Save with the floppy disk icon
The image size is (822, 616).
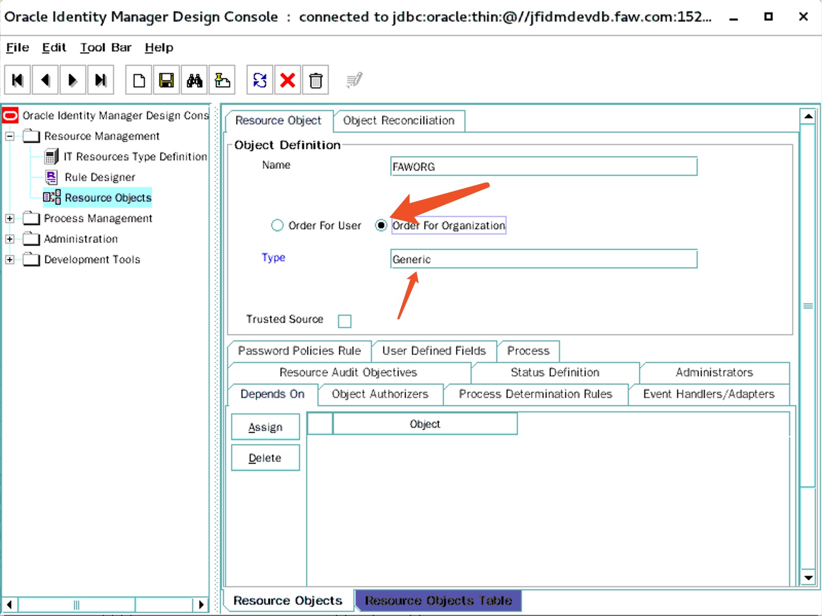point(166,80)
